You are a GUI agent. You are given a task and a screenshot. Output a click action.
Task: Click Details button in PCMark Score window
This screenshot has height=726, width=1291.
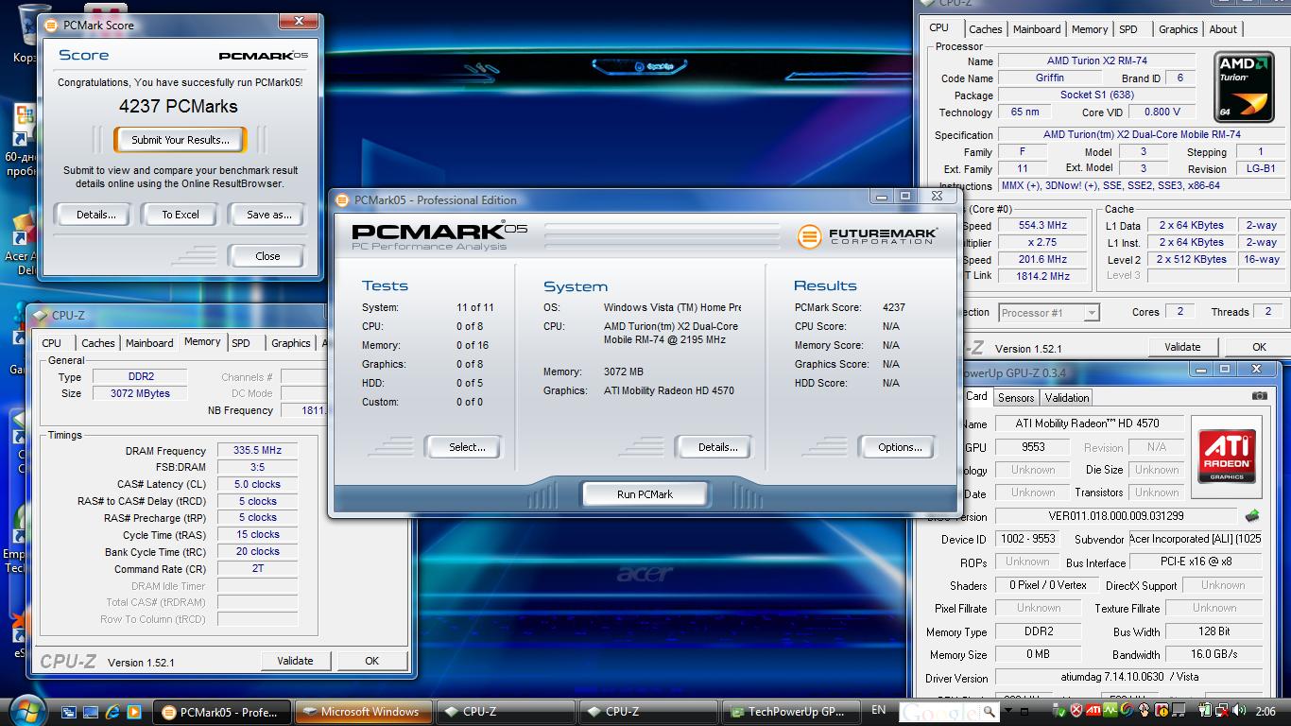tap(95, 215)
